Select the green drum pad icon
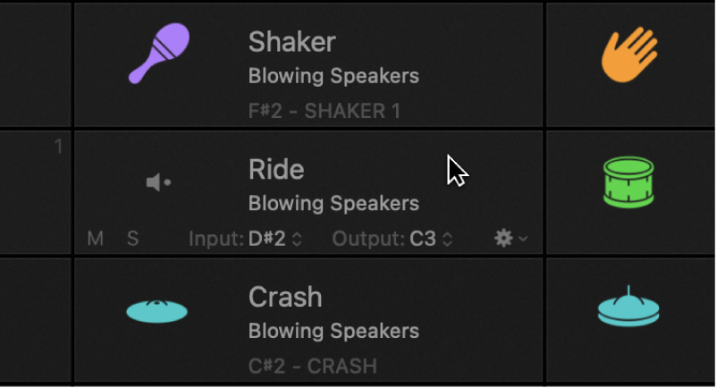The width and height of the screenshot is (717, 388). (x=628, y=182)
